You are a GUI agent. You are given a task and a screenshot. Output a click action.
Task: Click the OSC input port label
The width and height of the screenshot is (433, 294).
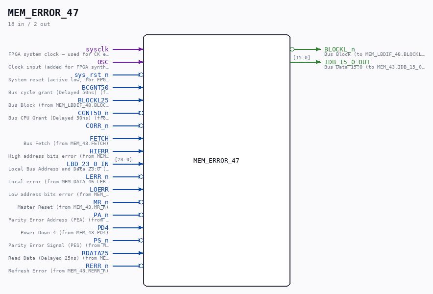(103, 62)
